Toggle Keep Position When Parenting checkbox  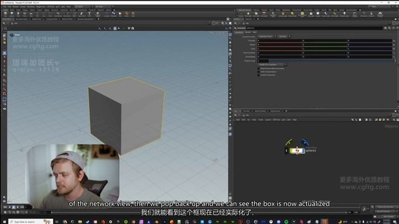pos(259,68)
